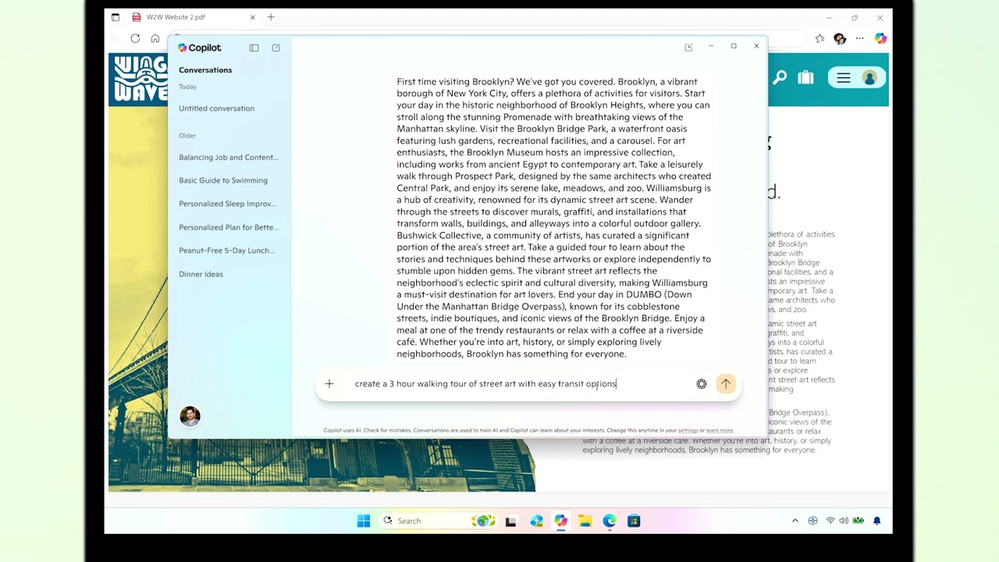Send the message with the arrow button
This screenshot has width=999, height=562.
[x=725, y=383]
